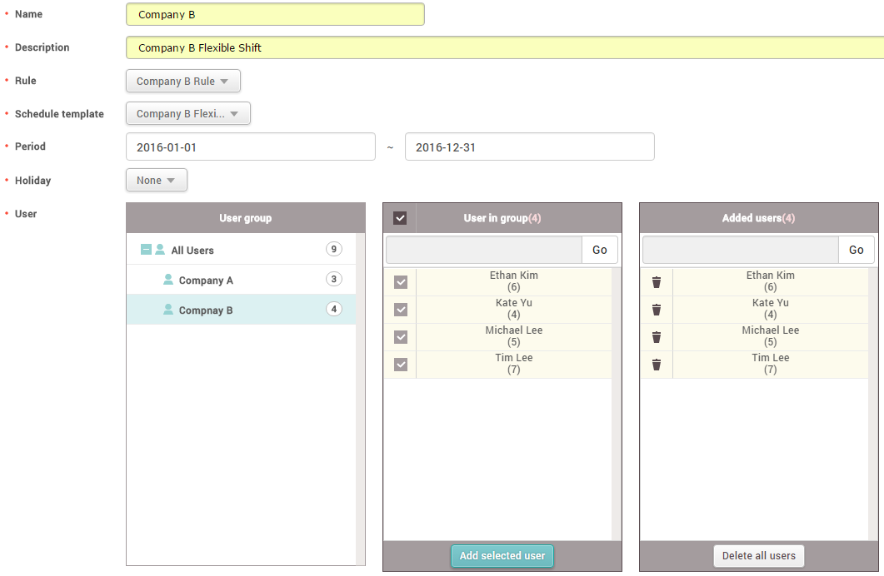Toggle the Michael Lee checkbox in group list

[x=401, y=337]
